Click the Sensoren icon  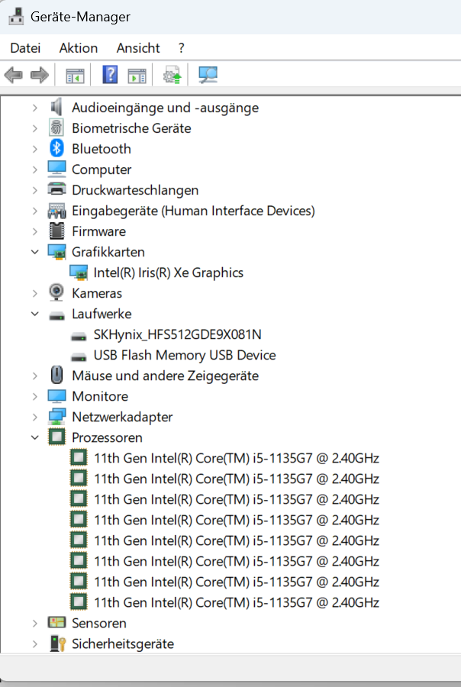point(56,622)
